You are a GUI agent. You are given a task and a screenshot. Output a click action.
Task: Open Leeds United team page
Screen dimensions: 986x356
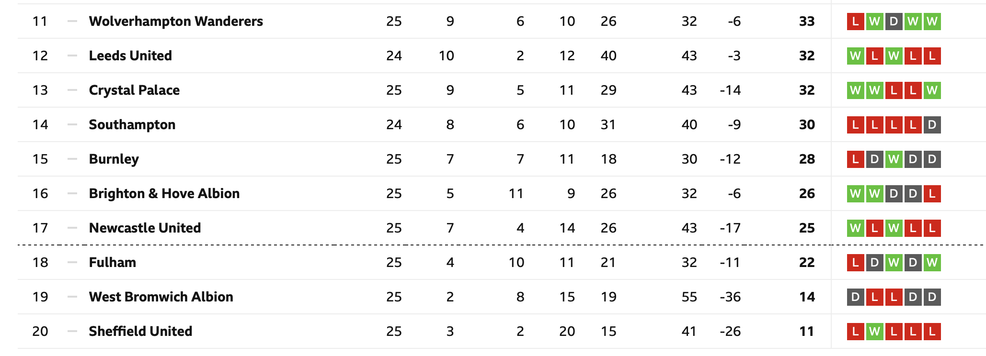pos(130,56)
